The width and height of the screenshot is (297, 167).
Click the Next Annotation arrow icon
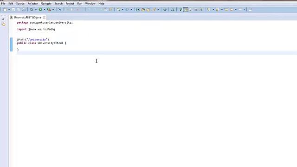(209, 9)
